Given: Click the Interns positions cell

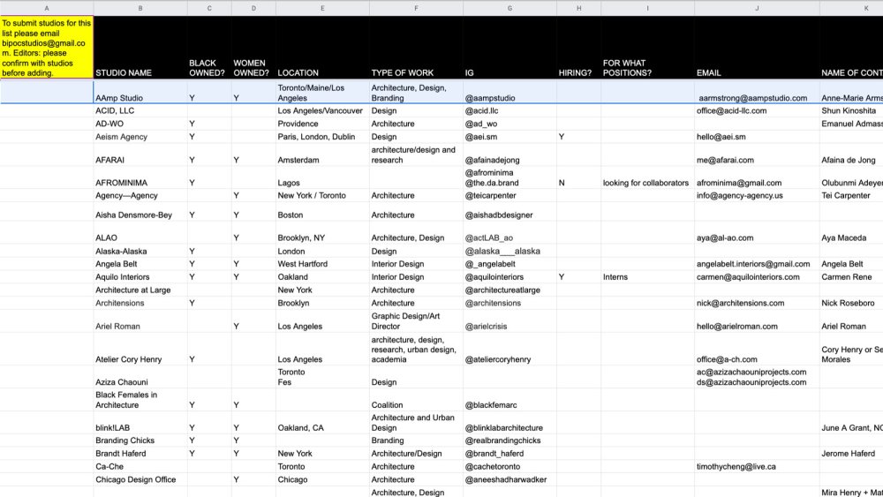Looking at the screenshot, I should click(647, 277).
